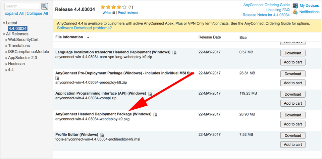Click My Devices link text
Image resolution: width=322 pixels, height=159 pixels.
(310, 6)
